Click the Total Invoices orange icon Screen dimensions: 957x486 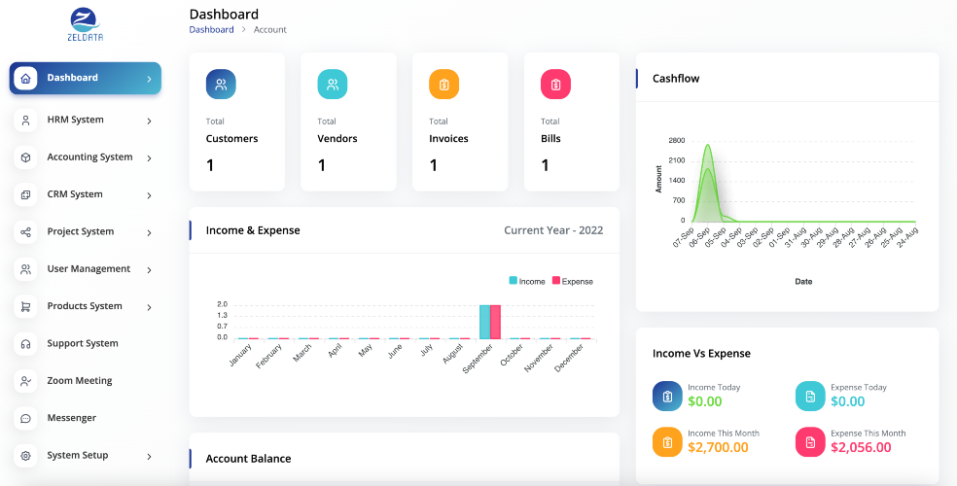pyautogui.click(x=443, y=85)
